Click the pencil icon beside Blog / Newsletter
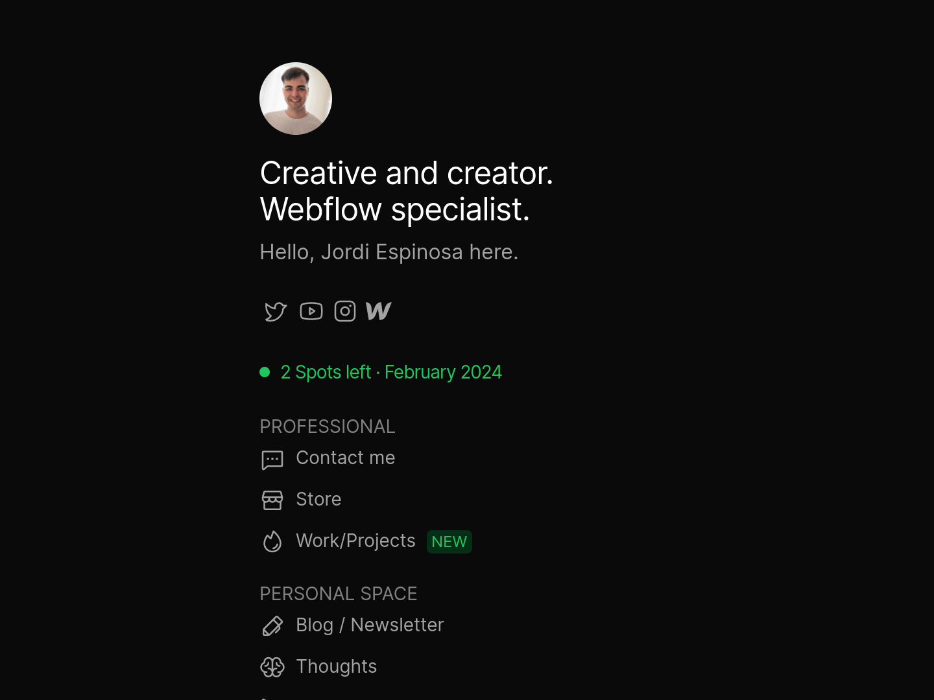 coord(272,626)
